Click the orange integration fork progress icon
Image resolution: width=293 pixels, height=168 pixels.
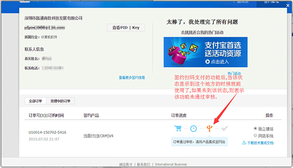(x=210, y=129)
